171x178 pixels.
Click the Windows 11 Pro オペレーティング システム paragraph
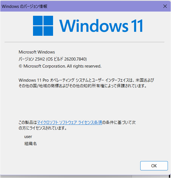click(86, 80)
